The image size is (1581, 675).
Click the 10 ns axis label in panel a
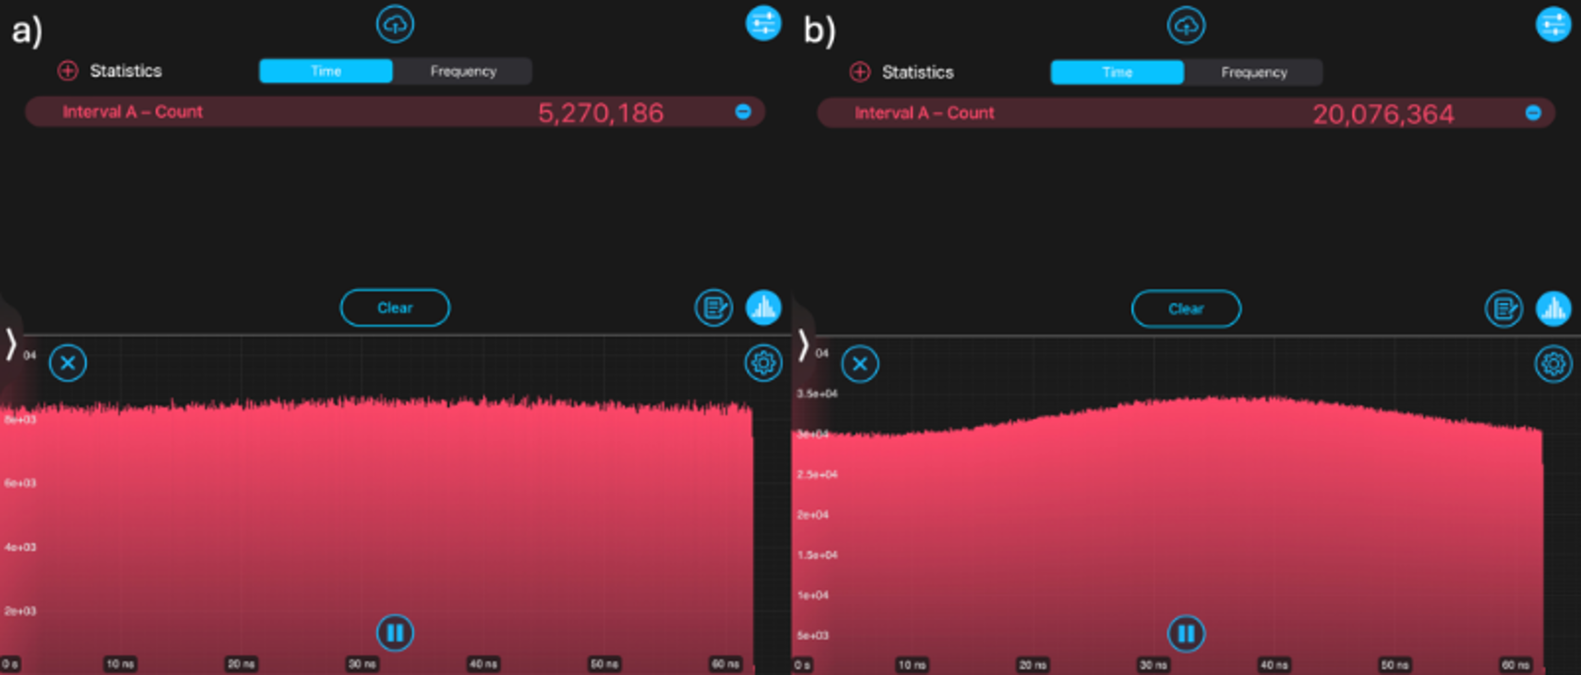(120, 664)
